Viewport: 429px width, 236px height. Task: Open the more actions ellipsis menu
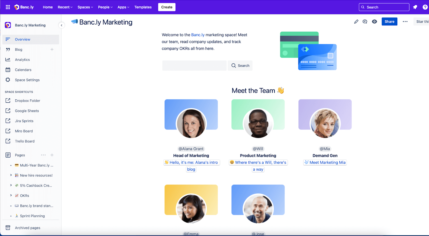click(x=405, y=22)
